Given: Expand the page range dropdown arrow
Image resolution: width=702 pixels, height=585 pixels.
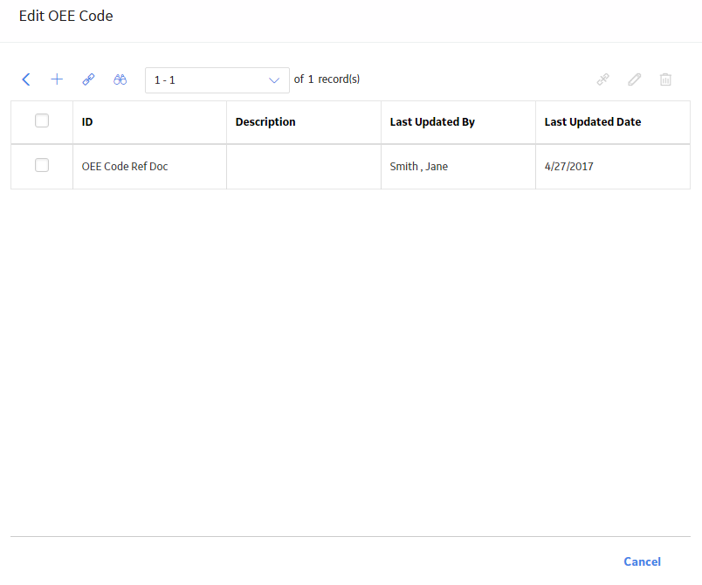Looking at the screenshot, I should click(274, 80).
